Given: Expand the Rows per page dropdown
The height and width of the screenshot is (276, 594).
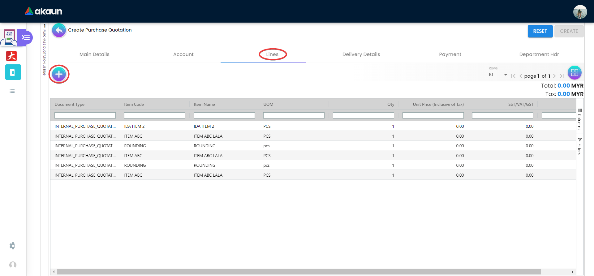Looking at the screenshot, I should 498,75.
